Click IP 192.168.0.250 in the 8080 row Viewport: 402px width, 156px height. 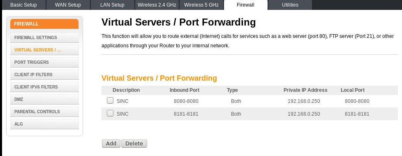[304, 101]
